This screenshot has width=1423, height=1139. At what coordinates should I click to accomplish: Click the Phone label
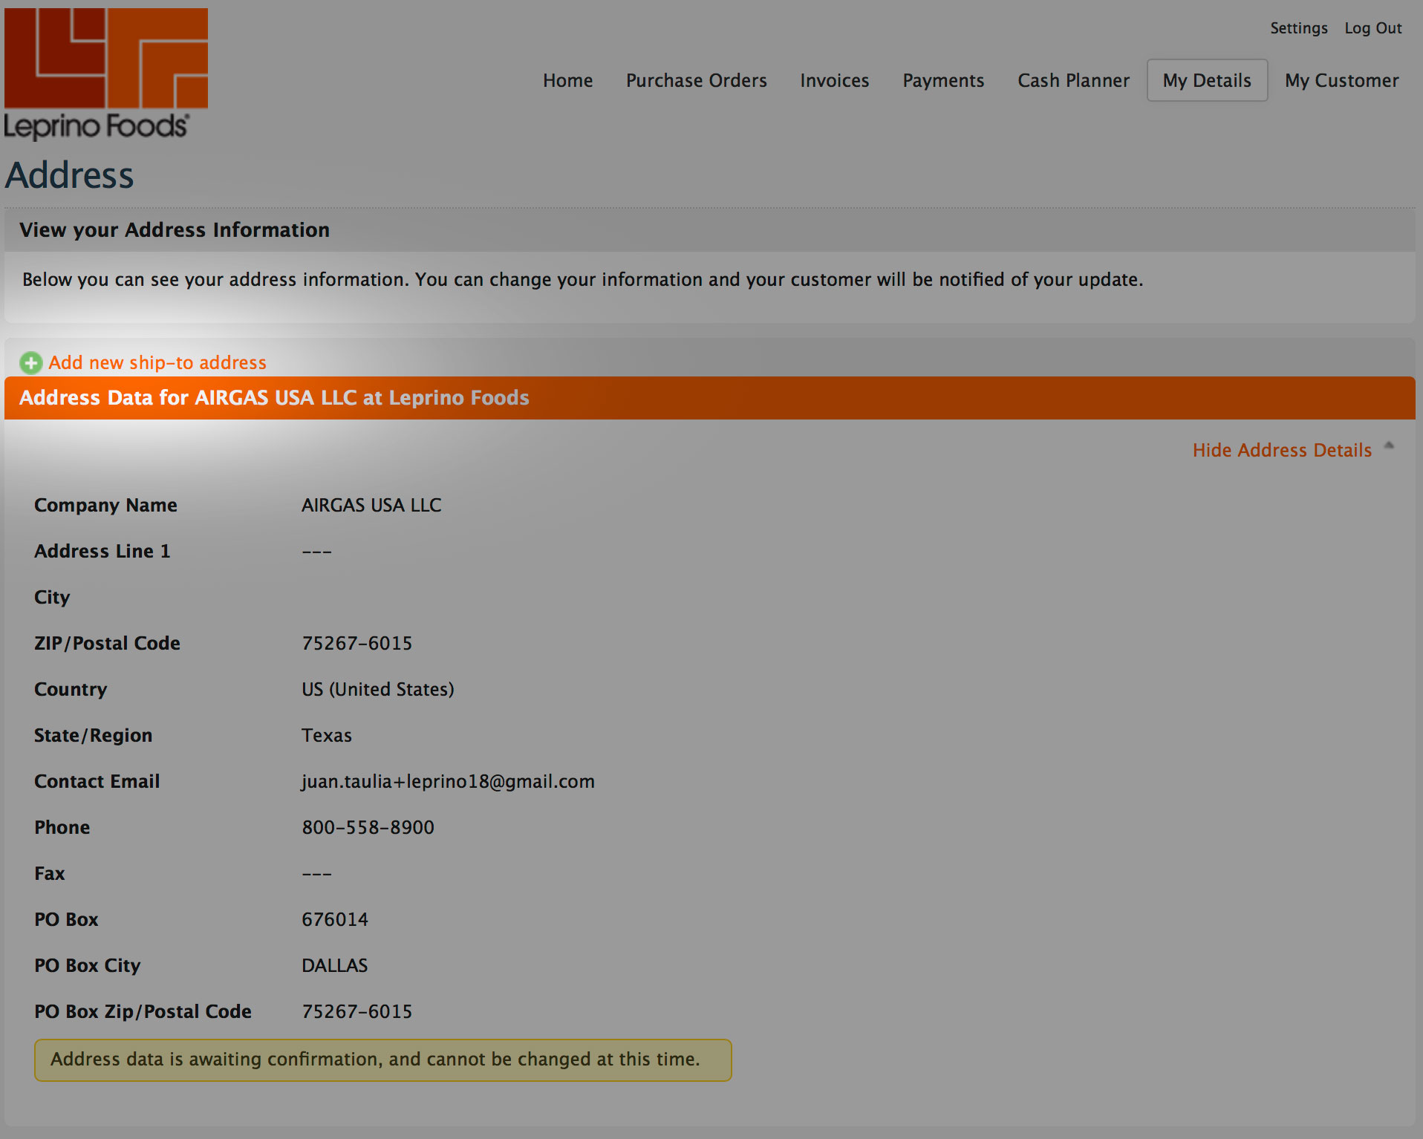click(x=62, y=827)
